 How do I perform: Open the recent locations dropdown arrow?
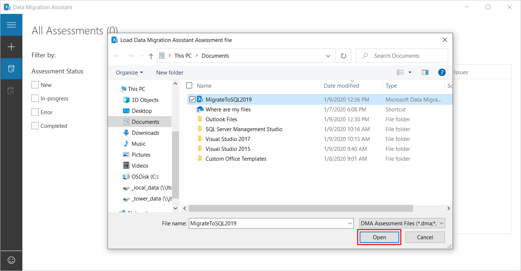coord(142,56)
